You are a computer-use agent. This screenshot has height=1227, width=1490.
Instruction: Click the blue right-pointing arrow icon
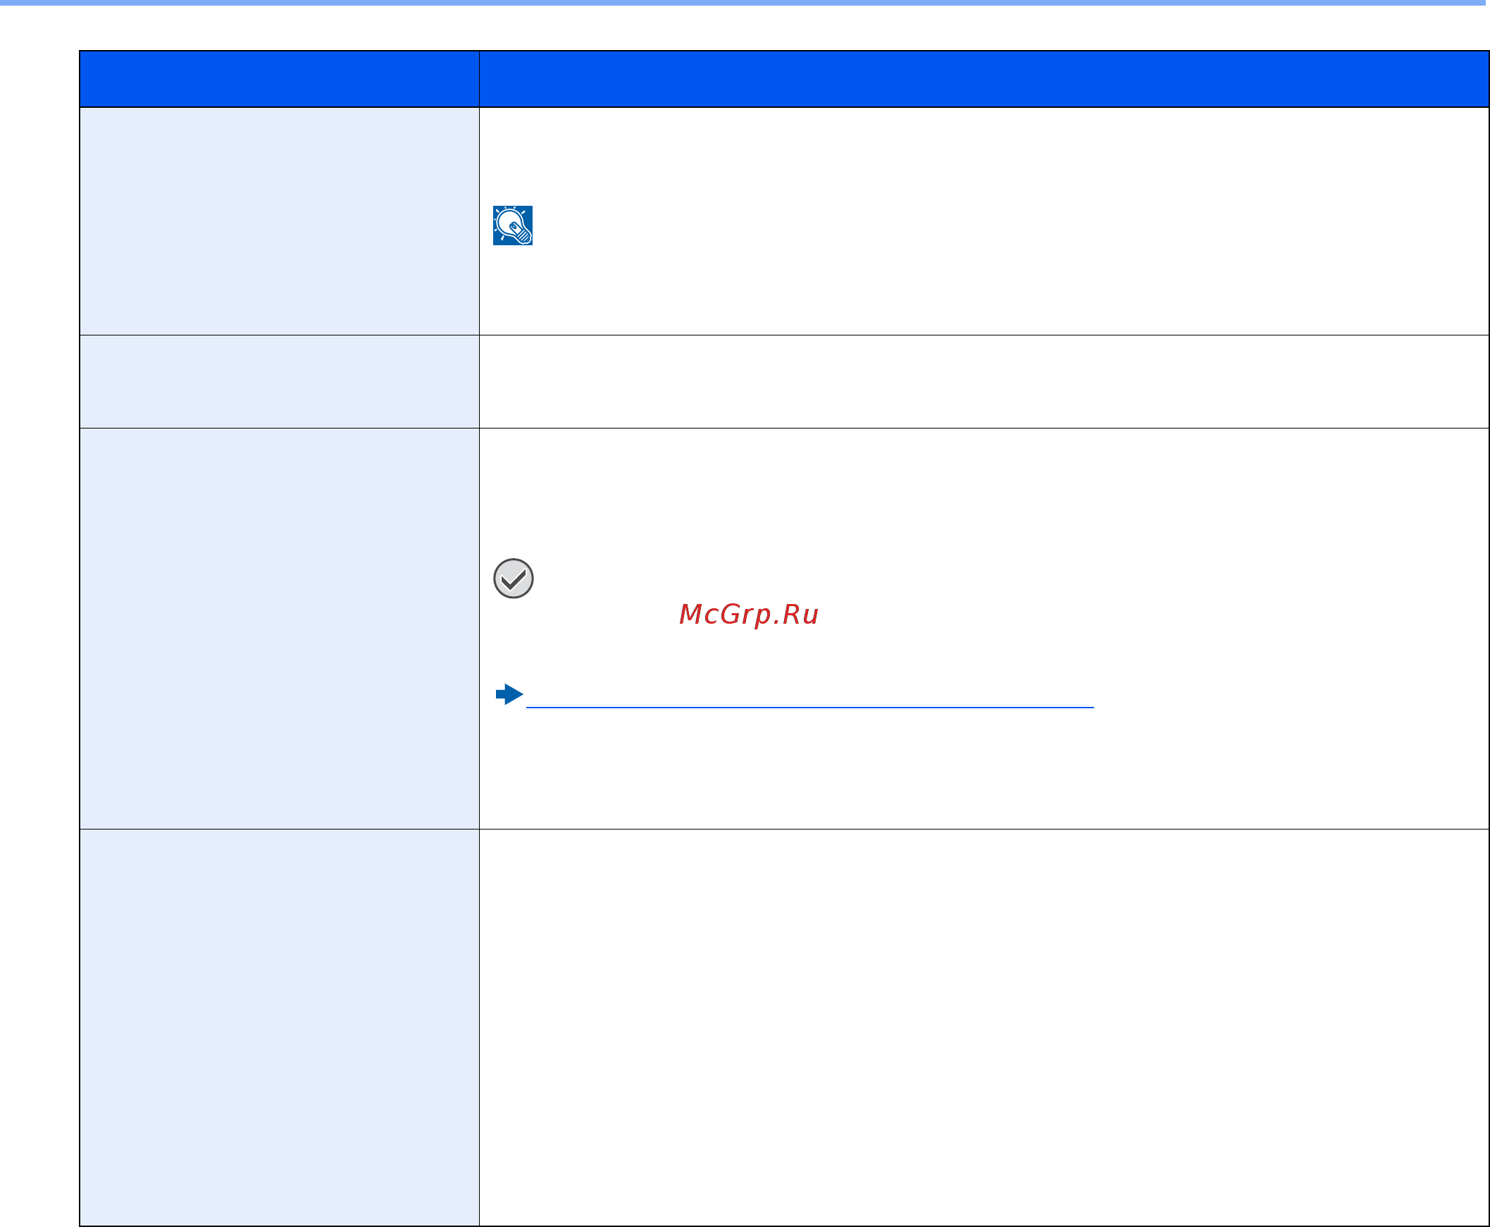click(x=509, y=694)
